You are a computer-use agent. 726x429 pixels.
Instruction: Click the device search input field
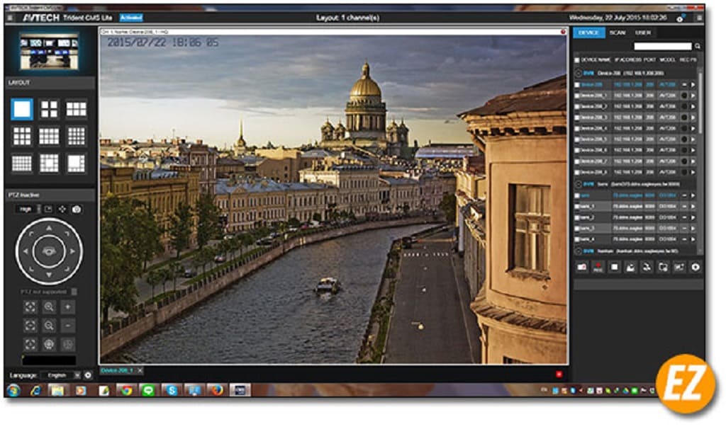click(x=663, y=46)
